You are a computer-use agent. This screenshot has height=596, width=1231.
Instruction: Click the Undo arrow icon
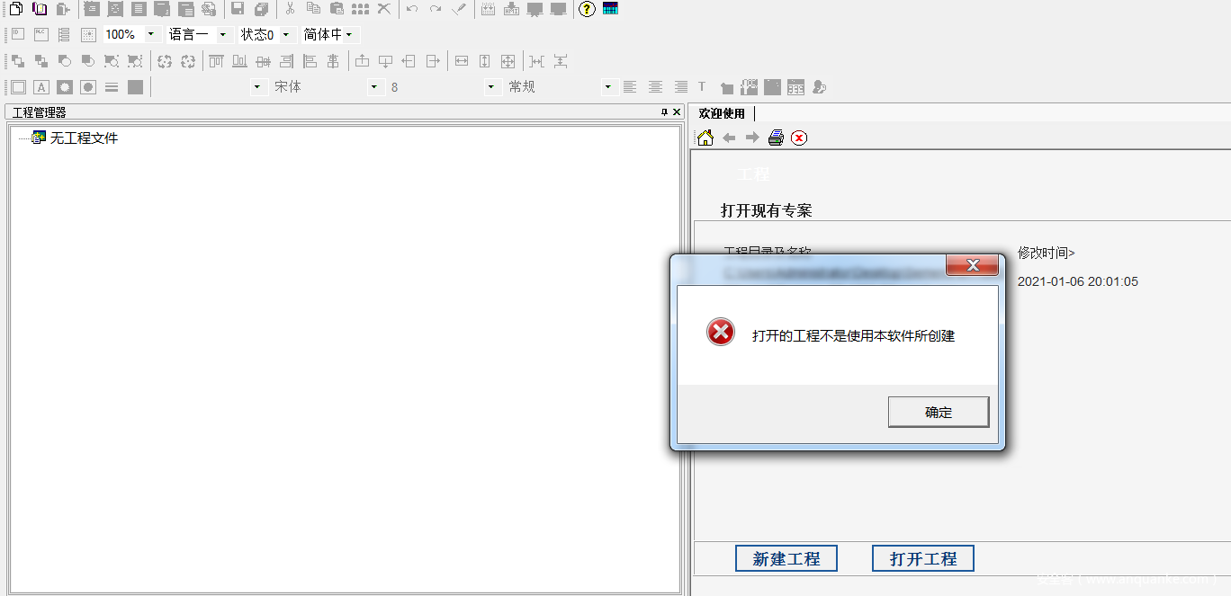coord(412,9)
